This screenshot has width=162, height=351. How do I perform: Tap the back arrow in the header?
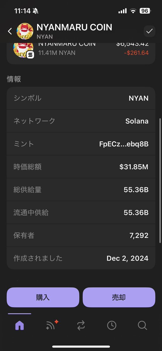[x=10, y=31]
